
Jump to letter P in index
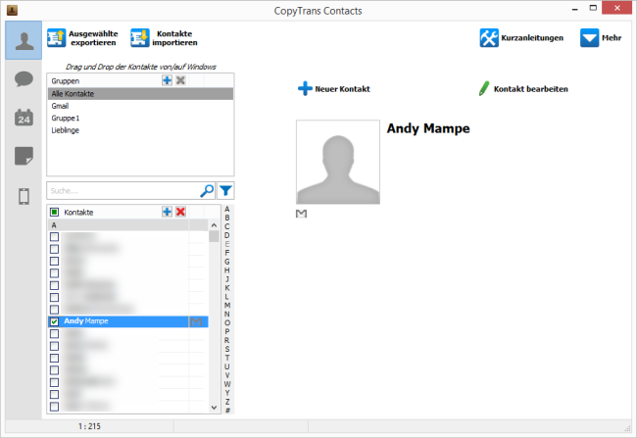tap(227, 331)
